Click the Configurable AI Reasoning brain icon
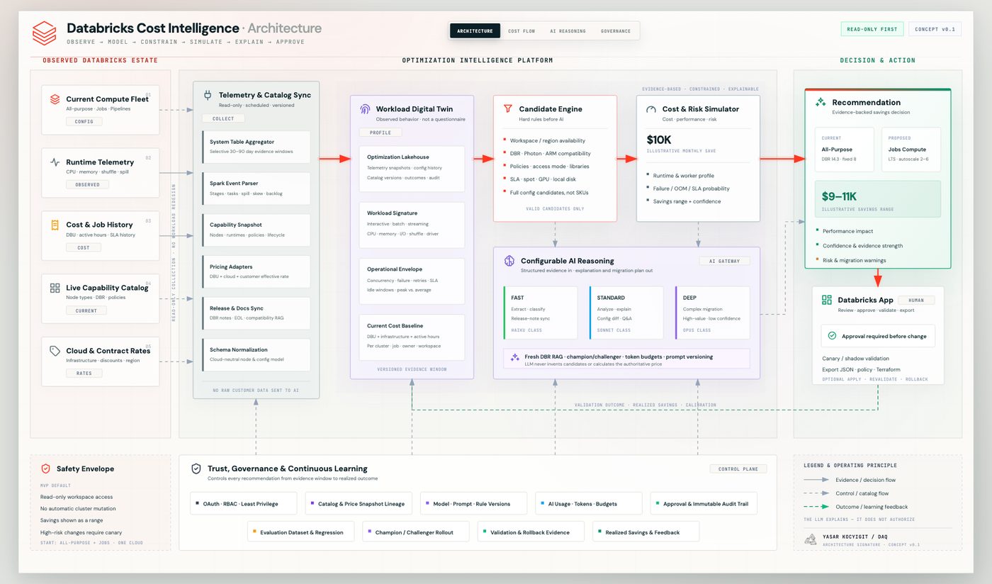This screenshot has width=992, height=584. tap(509, 261)
